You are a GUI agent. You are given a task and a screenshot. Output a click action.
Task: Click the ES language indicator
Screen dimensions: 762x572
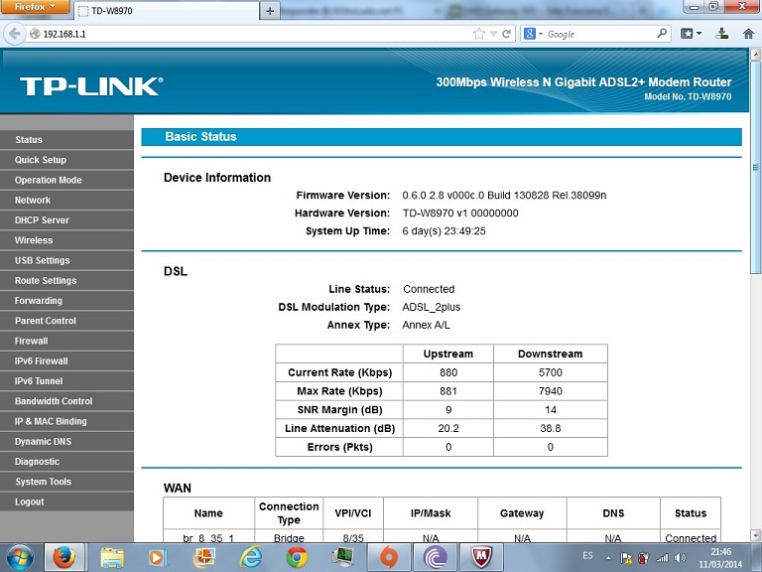587,555
